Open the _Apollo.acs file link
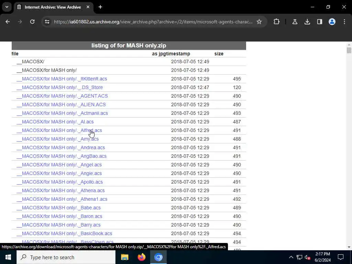The width and height of the screenshot is (352, 264). [59, 182]
